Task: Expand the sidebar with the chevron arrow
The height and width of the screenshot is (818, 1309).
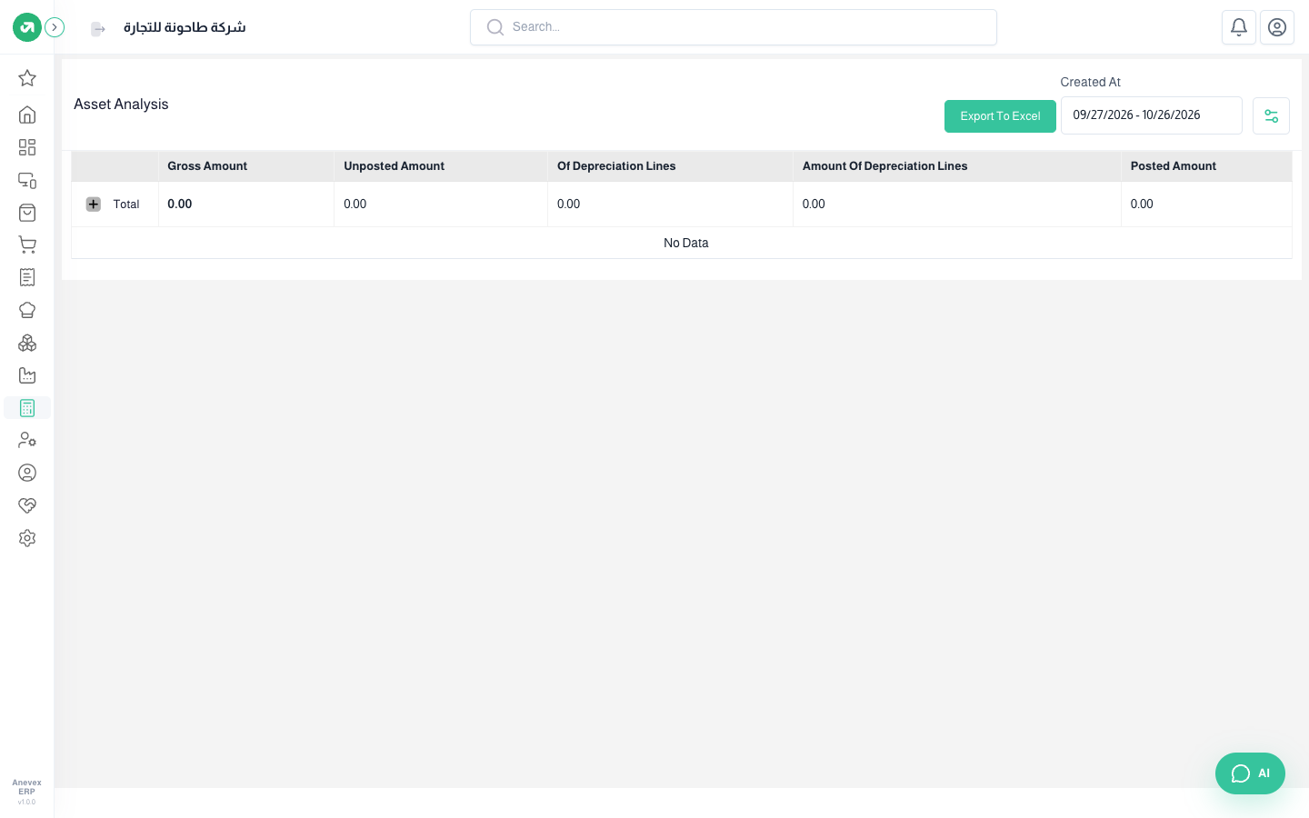Action: tap(55, 27)
